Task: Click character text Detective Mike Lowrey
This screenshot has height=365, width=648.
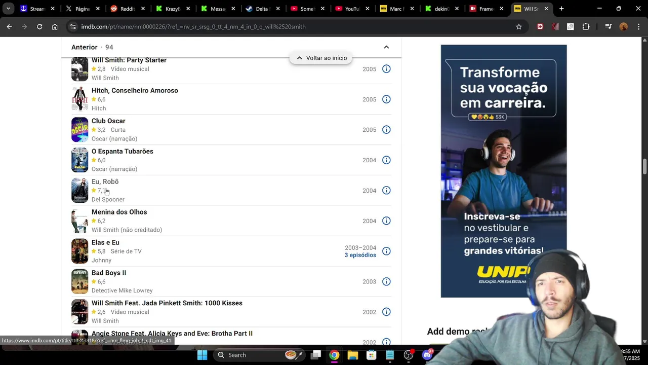Action: (122, 290)
